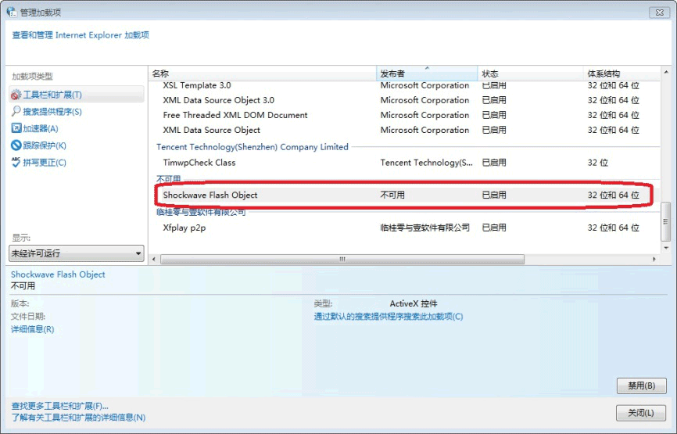Click the vertical scrollbar down arrow
Image resolution: width=677 pixels, height=434 pixels.
(x=666, y=248)
